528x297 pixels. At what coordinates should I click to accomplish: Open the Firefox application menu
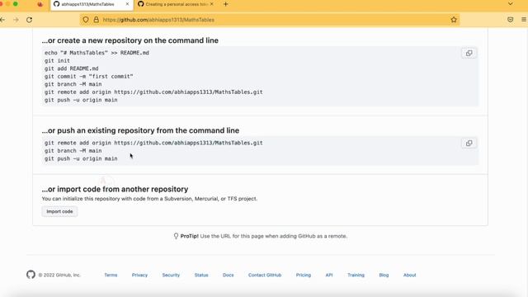pyautogui.click(x=524, y=20)
